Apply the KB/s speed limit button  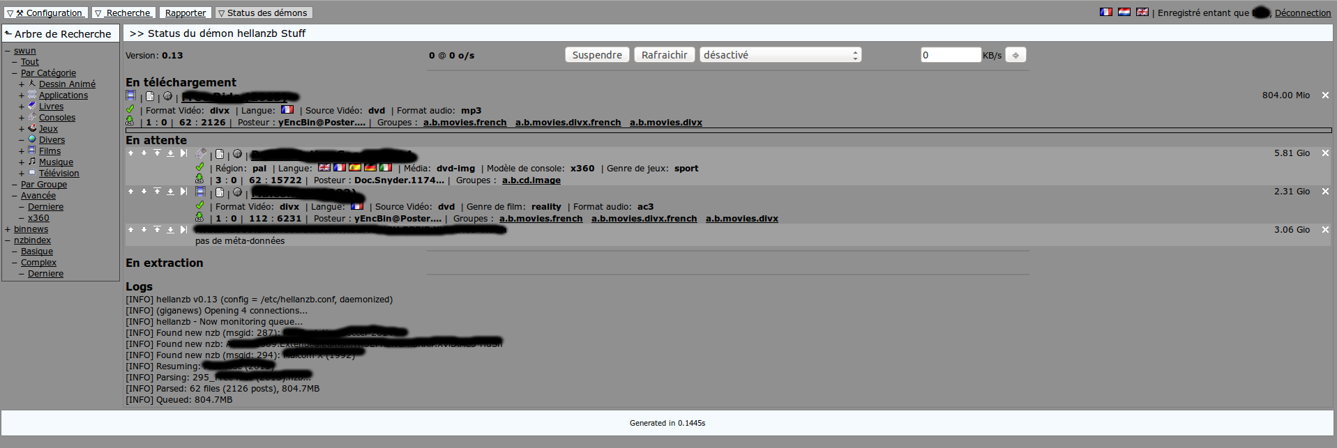click(1015, 55)
